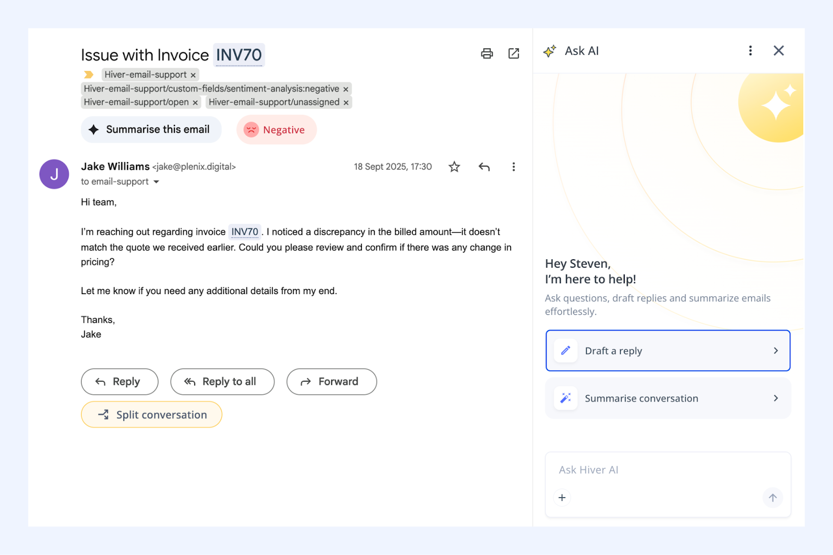Click INV70 link in the email subject
Image resolution: width=833 pixels, height=555 pixels.
[239, 55]
